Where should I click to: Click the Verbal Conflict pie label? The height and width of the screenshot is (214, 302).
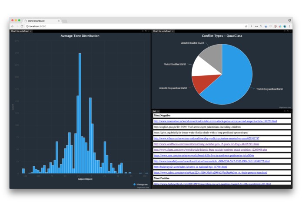[175, 64]
